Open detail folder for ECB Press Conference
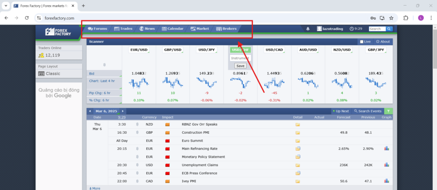This screenshot has height=190, width=437. click(x=297, y=173)
